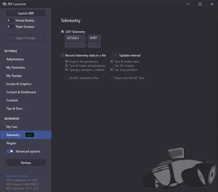Disable the Advanced options switch

click(10, 151)
